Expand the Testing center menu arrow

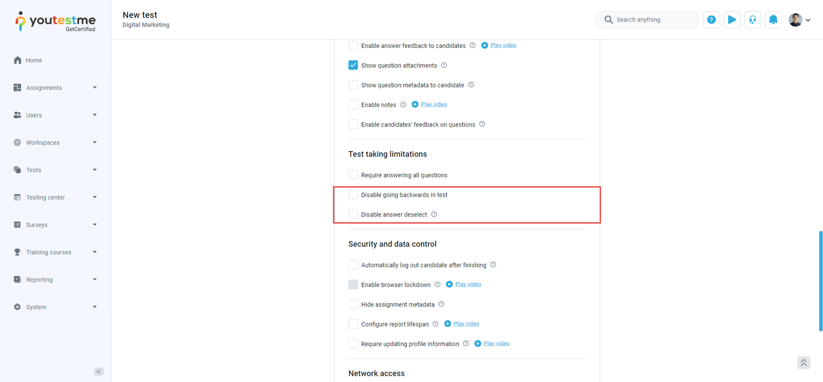95,197
